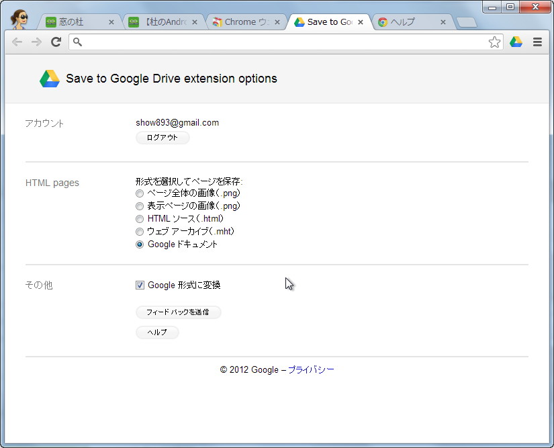Choose ウェブ アーカイブ (.mht) format
554x448 pixels.
click(140, 232)
